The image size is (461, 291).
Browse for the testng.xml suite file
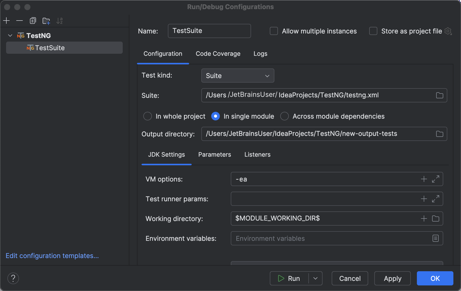click(x=439, y=95)
